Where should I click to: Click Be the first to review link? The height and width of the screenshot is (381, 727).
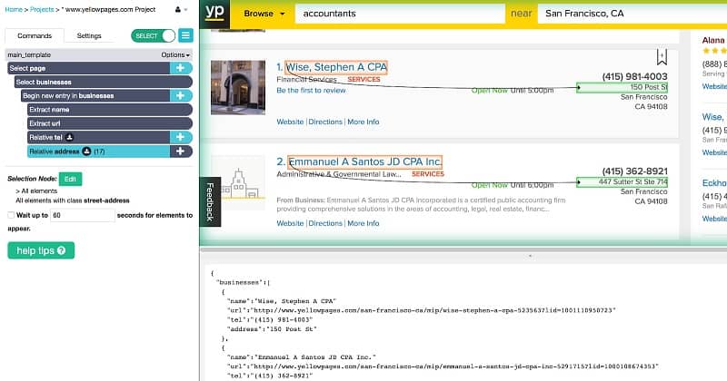(311, 91)
